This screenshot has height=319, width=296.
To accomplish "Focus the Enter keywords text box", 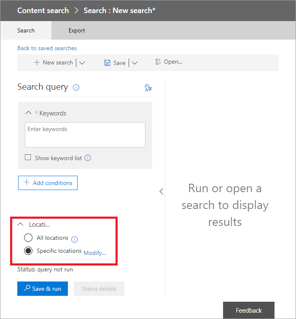I will coord(85,135).
